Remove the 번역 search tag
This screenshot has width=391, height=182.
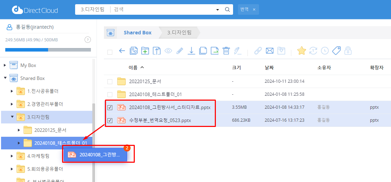click(x=254, y=9)
